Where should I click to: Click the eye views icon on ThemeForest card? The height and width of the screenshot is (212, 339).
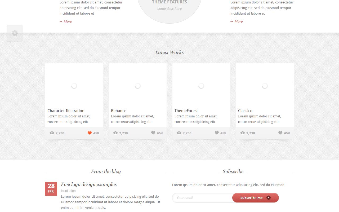(179, 133)
